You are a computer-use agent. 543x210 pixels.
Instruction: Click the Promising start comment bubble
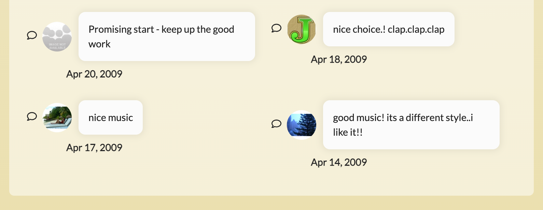pos(166,36)
